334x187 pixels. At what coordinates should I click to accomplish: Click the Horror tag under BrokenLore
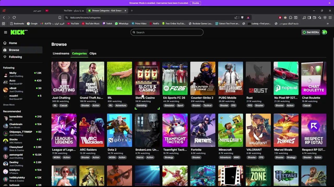click(140, 157)
